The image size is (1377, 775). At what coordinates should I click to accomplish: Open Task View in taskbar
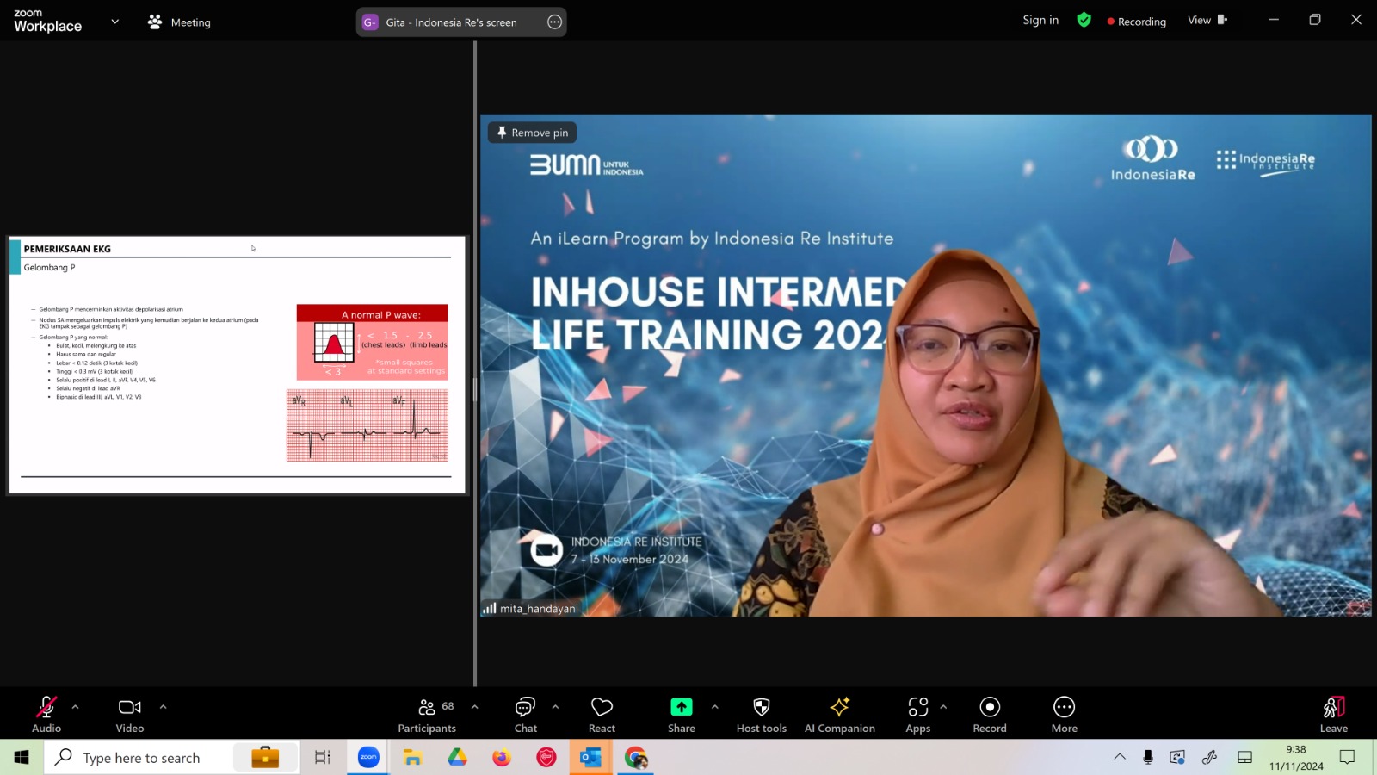[x=323, y=758]
